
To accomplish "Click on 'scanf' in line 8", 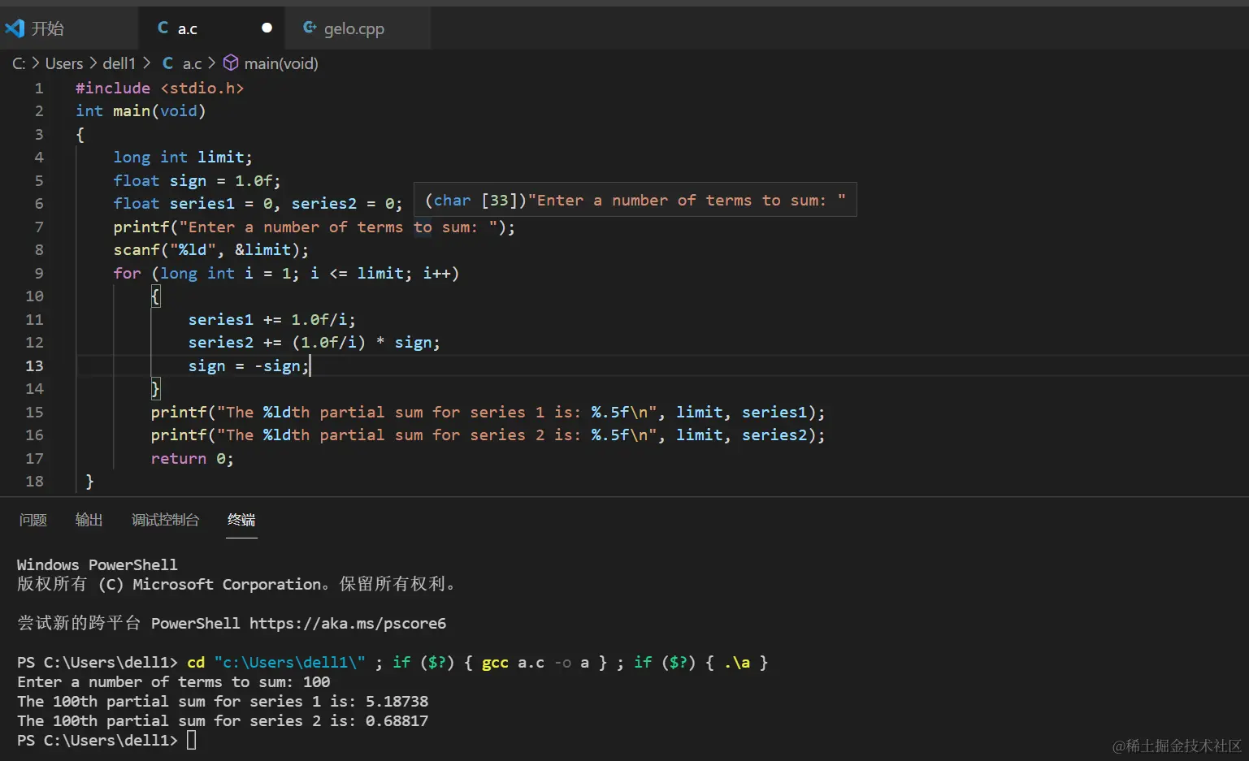I will [x=137, y=249].
